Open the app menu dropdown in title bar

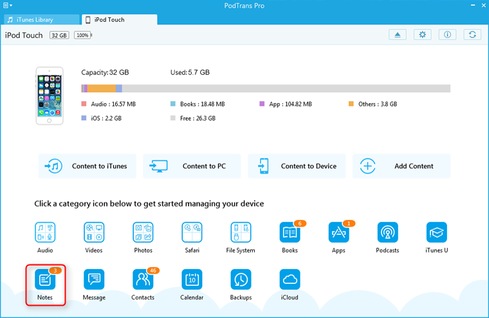(8, 5)
